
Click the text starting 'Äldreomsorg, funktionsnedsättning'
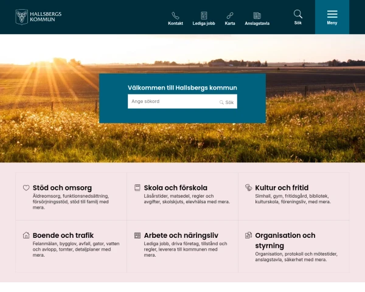[x=71, y=201]
